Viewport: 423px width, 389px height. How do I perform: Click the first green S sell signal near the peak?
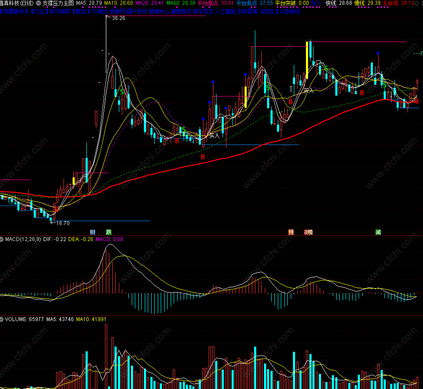pyautogui.click(x=122, y=92)
